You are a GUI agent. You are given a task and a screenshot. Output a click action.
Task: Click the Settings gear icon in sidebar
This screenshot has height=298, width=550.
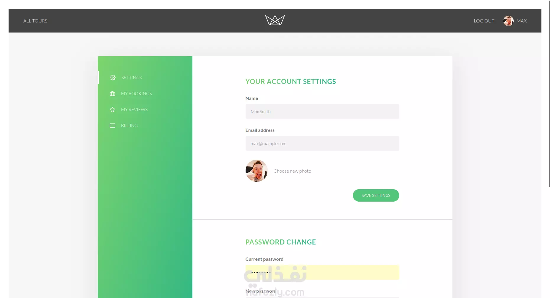pyautogui.click(x=113, y=77)
